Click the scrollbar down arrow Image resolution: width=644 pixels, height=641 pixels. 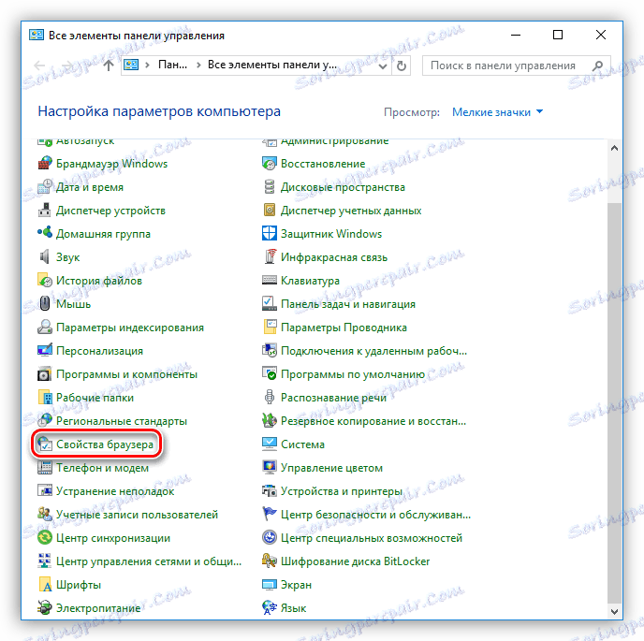pyautogui.click(x=614, y=611)
